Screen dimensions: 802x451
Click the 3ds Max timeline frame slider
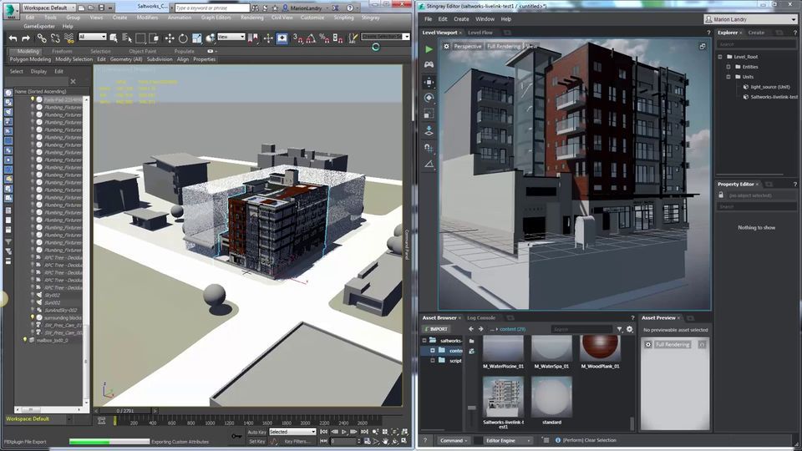click(124, 411)
